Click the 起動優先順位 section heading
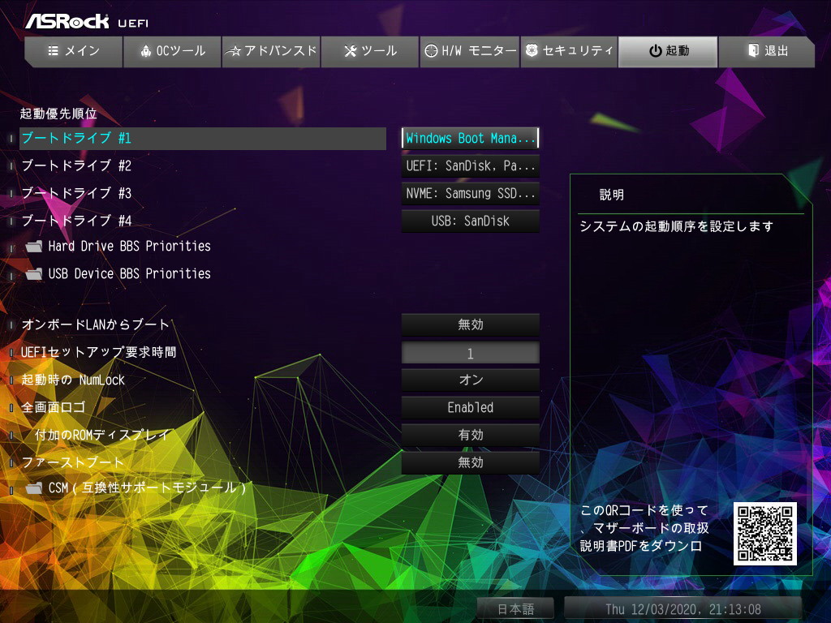This screenshot has width=831, height=623. pyautogui.click(x=58, y=114)
